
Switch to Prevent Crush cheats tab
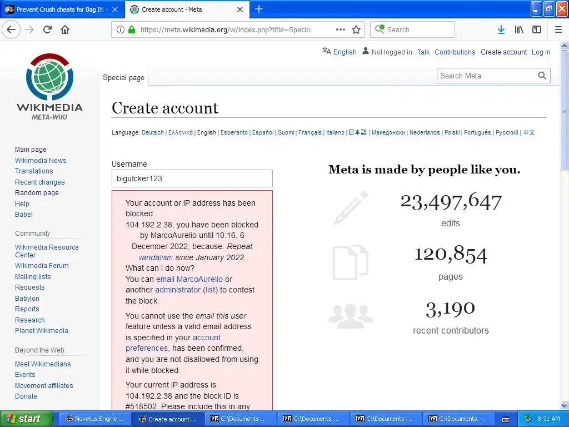coord(62,9)
